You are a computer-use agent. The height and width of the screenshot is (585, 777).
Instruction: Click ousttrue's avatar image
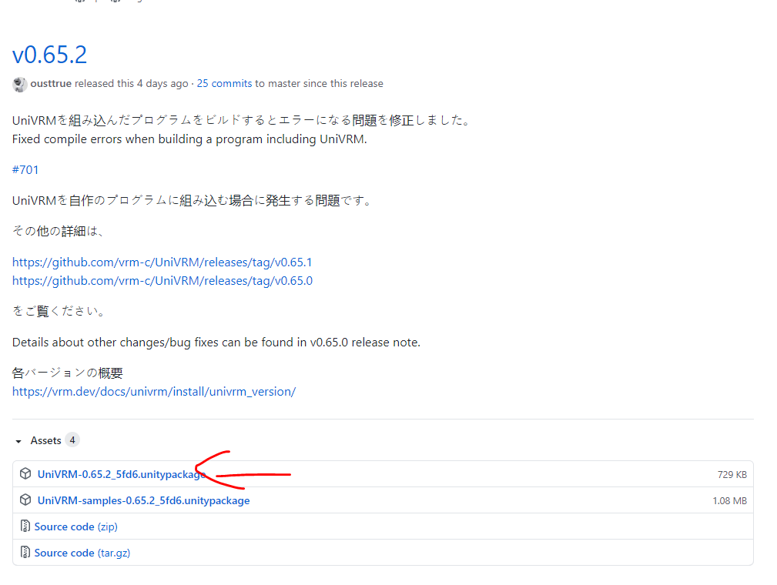(x=20, y=84)
